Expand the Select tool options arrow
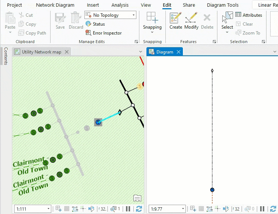278x214 pixels. (227, 32)
